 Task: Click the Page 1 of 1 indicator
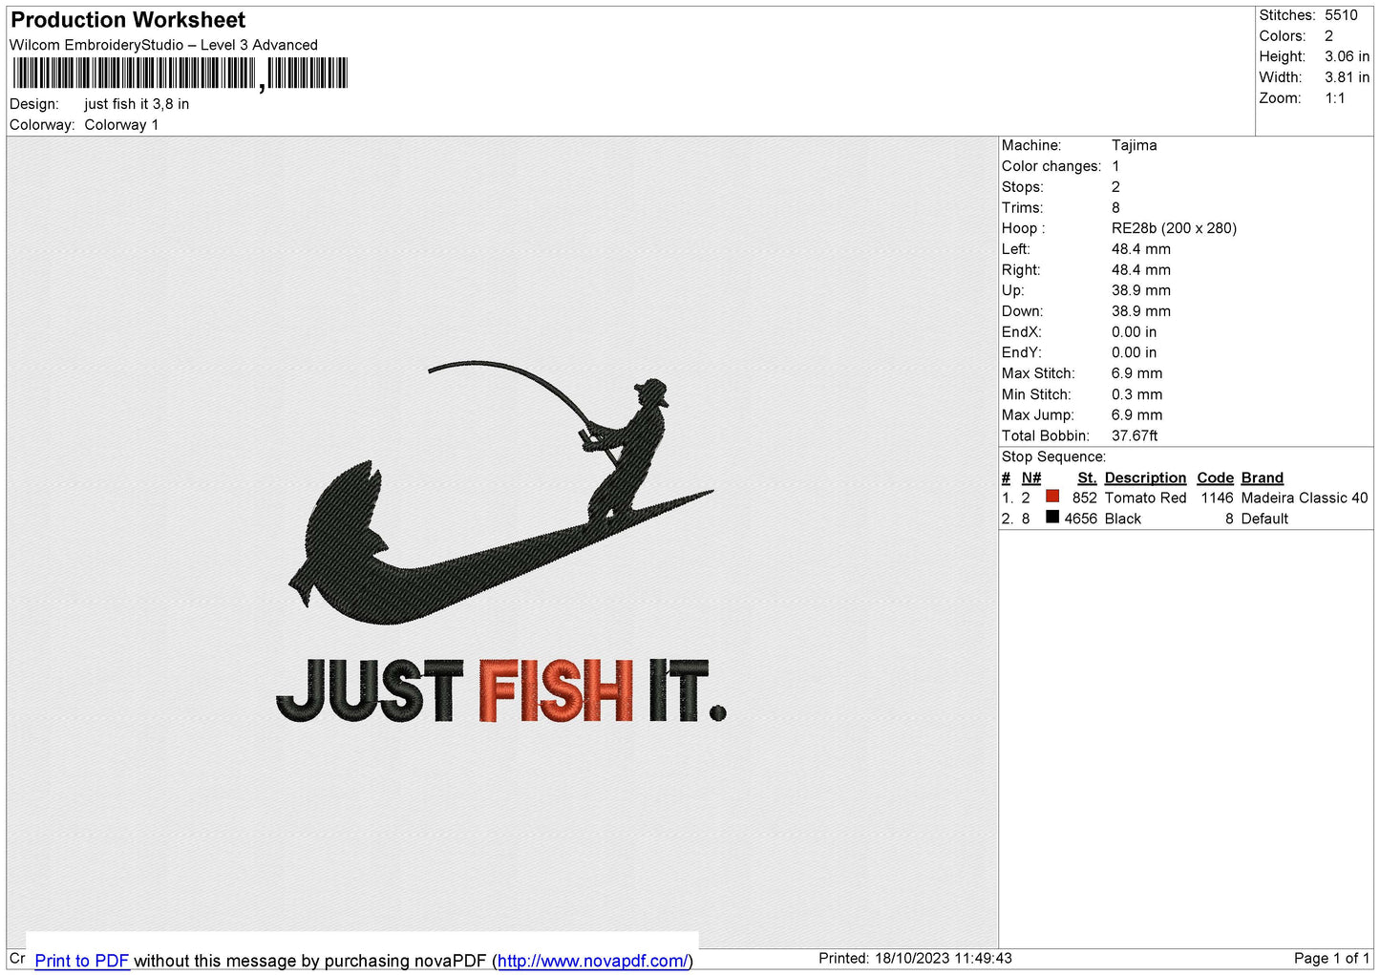(1331, 958)
